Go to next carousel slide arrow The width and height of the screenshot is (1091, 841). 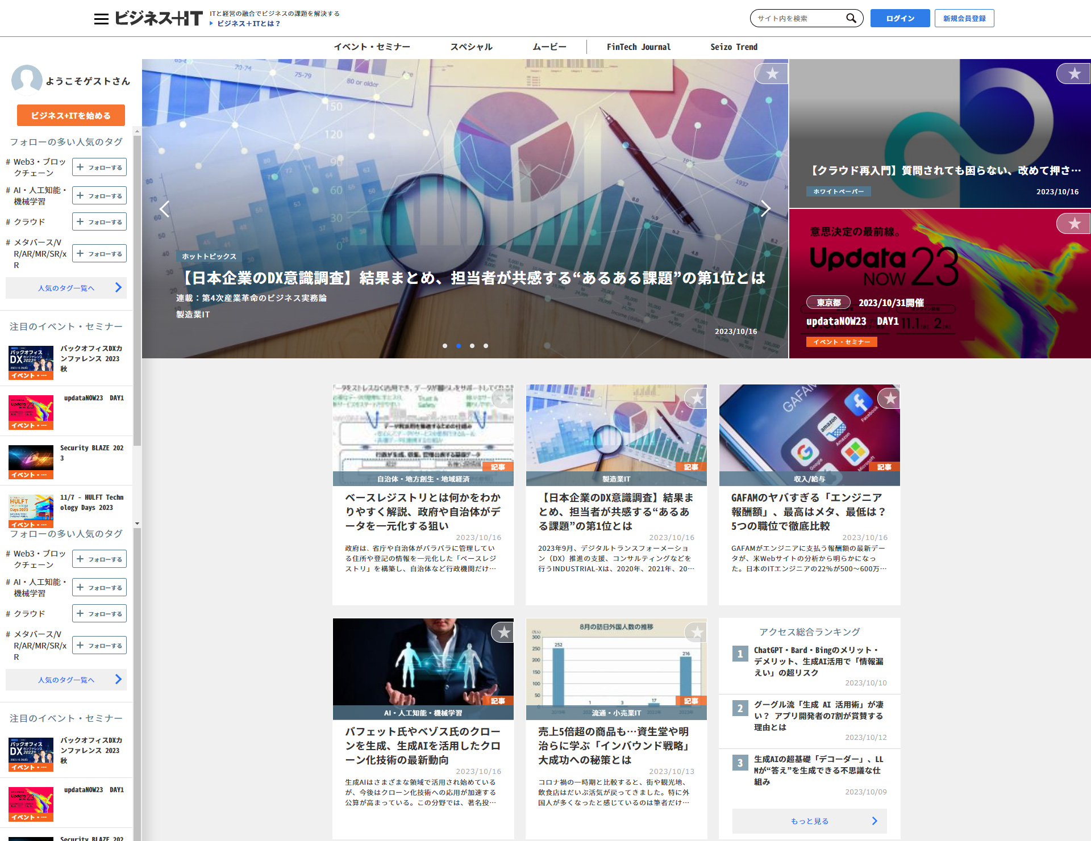(765, 209)
